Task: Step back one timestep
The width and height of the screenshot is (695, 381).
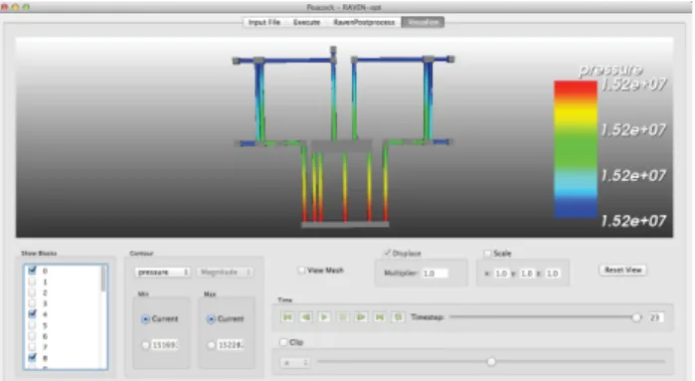Action: pyautogui.click(x=306, y=317)
